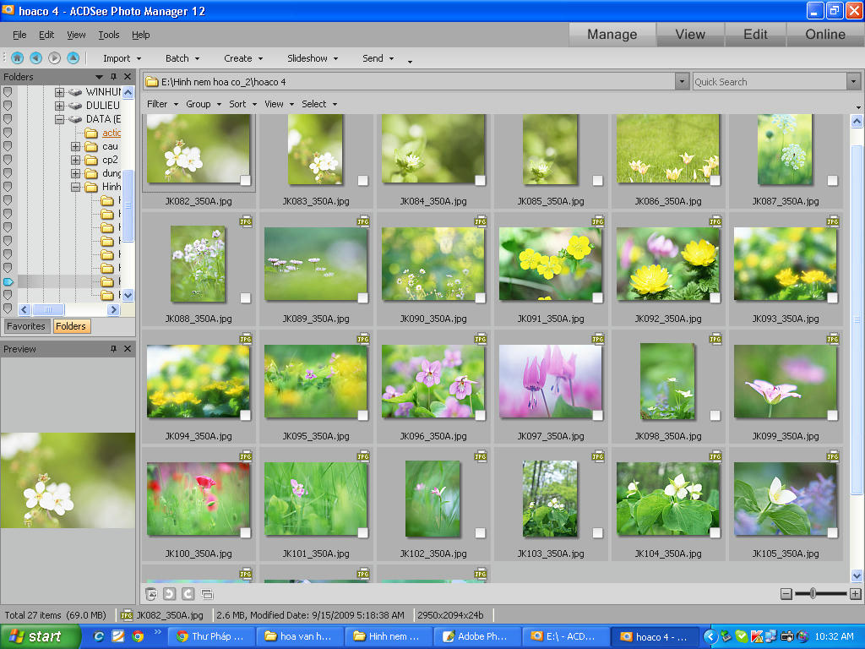Open the Windows start menu

[x=41, y=636]
